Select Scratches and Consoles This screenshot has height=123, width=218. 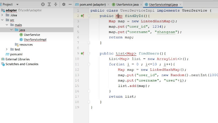[22, 64]
